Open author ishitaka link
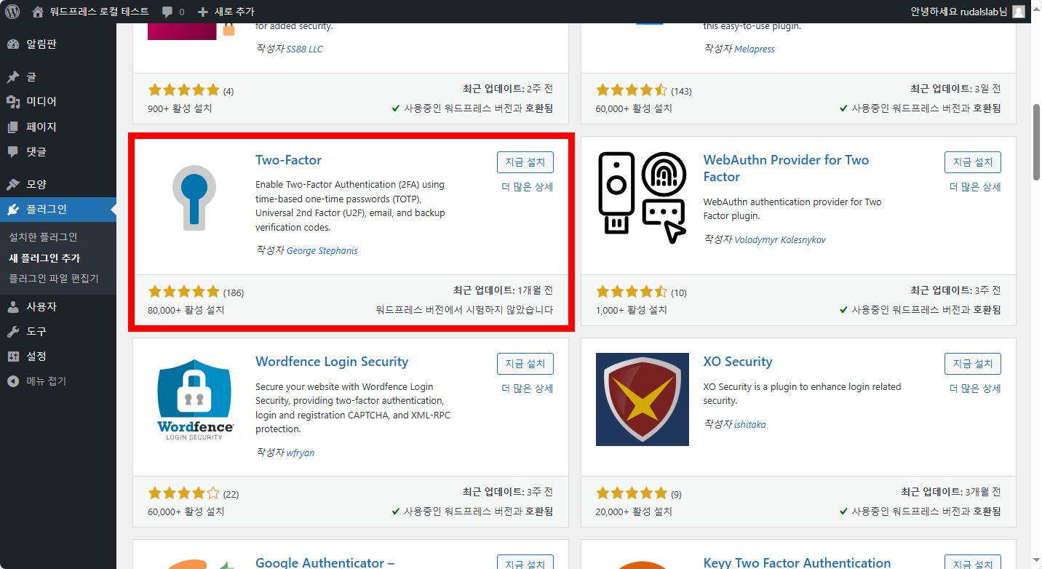1042x569 pixels. (750, 424)
